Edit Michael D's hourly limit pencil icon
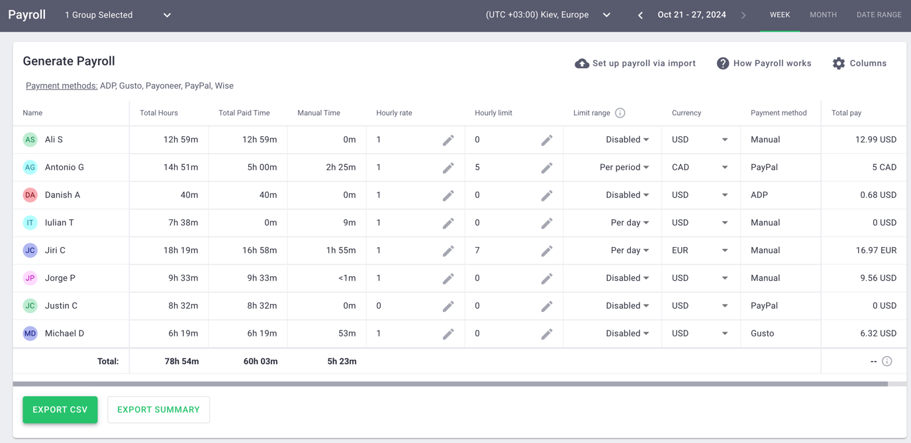Image resolution: width=911 pixels, height=443 pixels. 547,333
